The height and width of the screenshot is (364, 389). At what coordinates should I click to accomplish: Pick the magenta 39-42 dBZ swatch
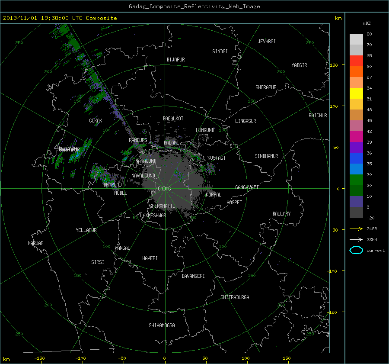point(356,137)
